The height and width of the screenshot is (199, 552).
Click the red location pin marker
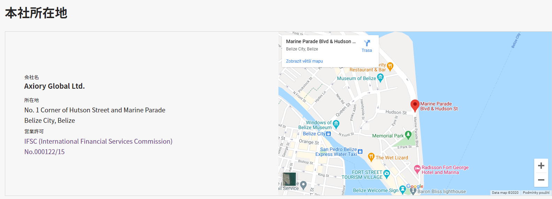[x=415, y=105]
